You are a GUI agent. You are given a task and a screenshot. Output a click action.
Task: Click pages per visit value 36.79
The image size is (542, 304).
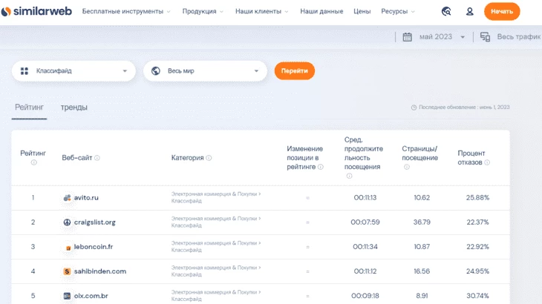pos(422,222)
